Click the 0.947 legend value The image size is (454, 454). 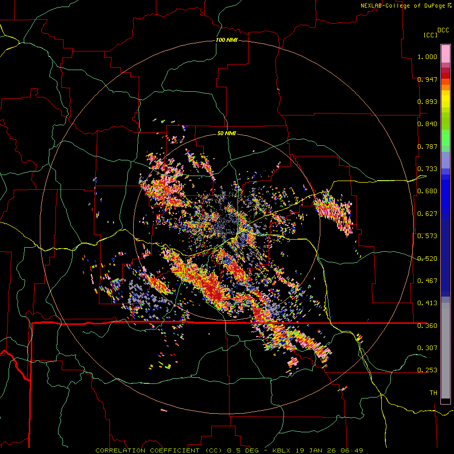click(427, 79)
